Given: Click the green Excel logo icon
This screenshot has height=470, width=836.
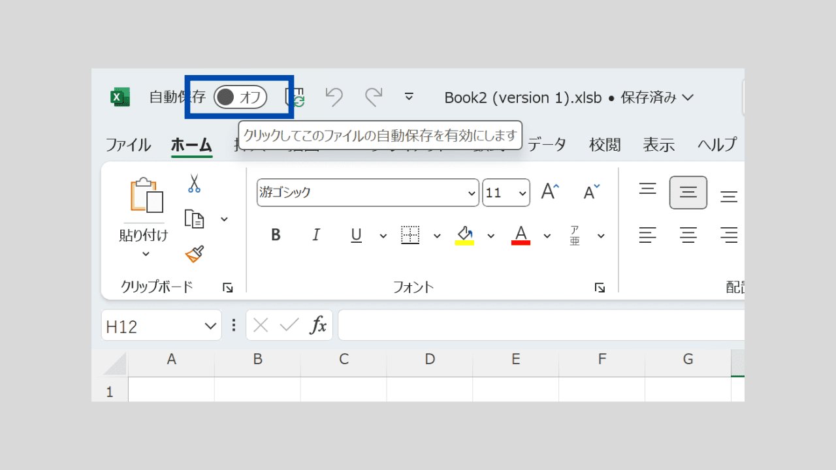Looking at the screenshot, I should click(x=120, y=97).
